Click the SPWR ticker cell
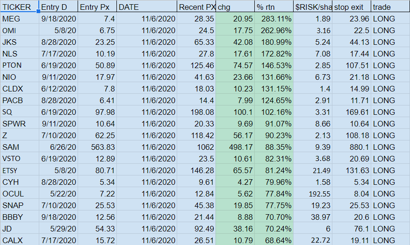 click(20, 124)
